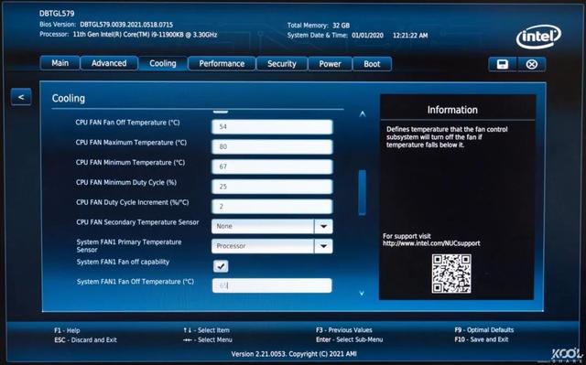Open the Main tab
586x365 pixels.
click(x=60, y=63)
